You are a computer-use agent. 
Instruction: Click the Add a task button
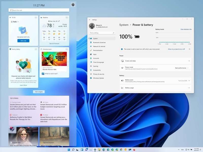pos(23,41)
